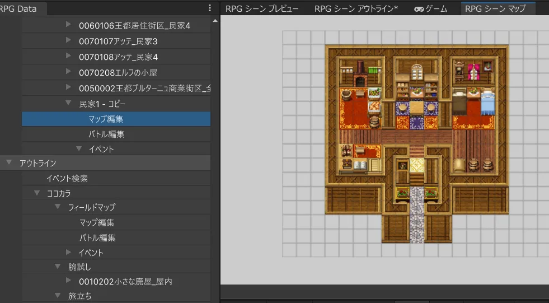
Task: Collapse the ココカラ outline group
Action: (x=37, y=193)
